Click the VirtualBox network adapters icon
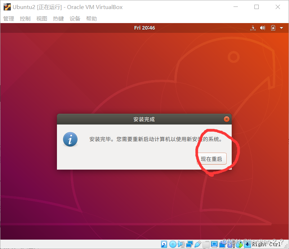 [190, 244]
